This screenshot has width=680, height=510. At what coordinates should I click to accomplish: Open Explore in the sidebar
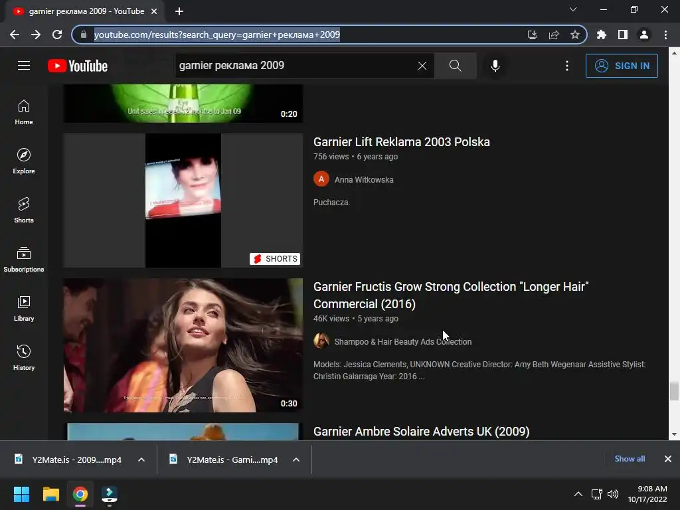coord(24,161)
